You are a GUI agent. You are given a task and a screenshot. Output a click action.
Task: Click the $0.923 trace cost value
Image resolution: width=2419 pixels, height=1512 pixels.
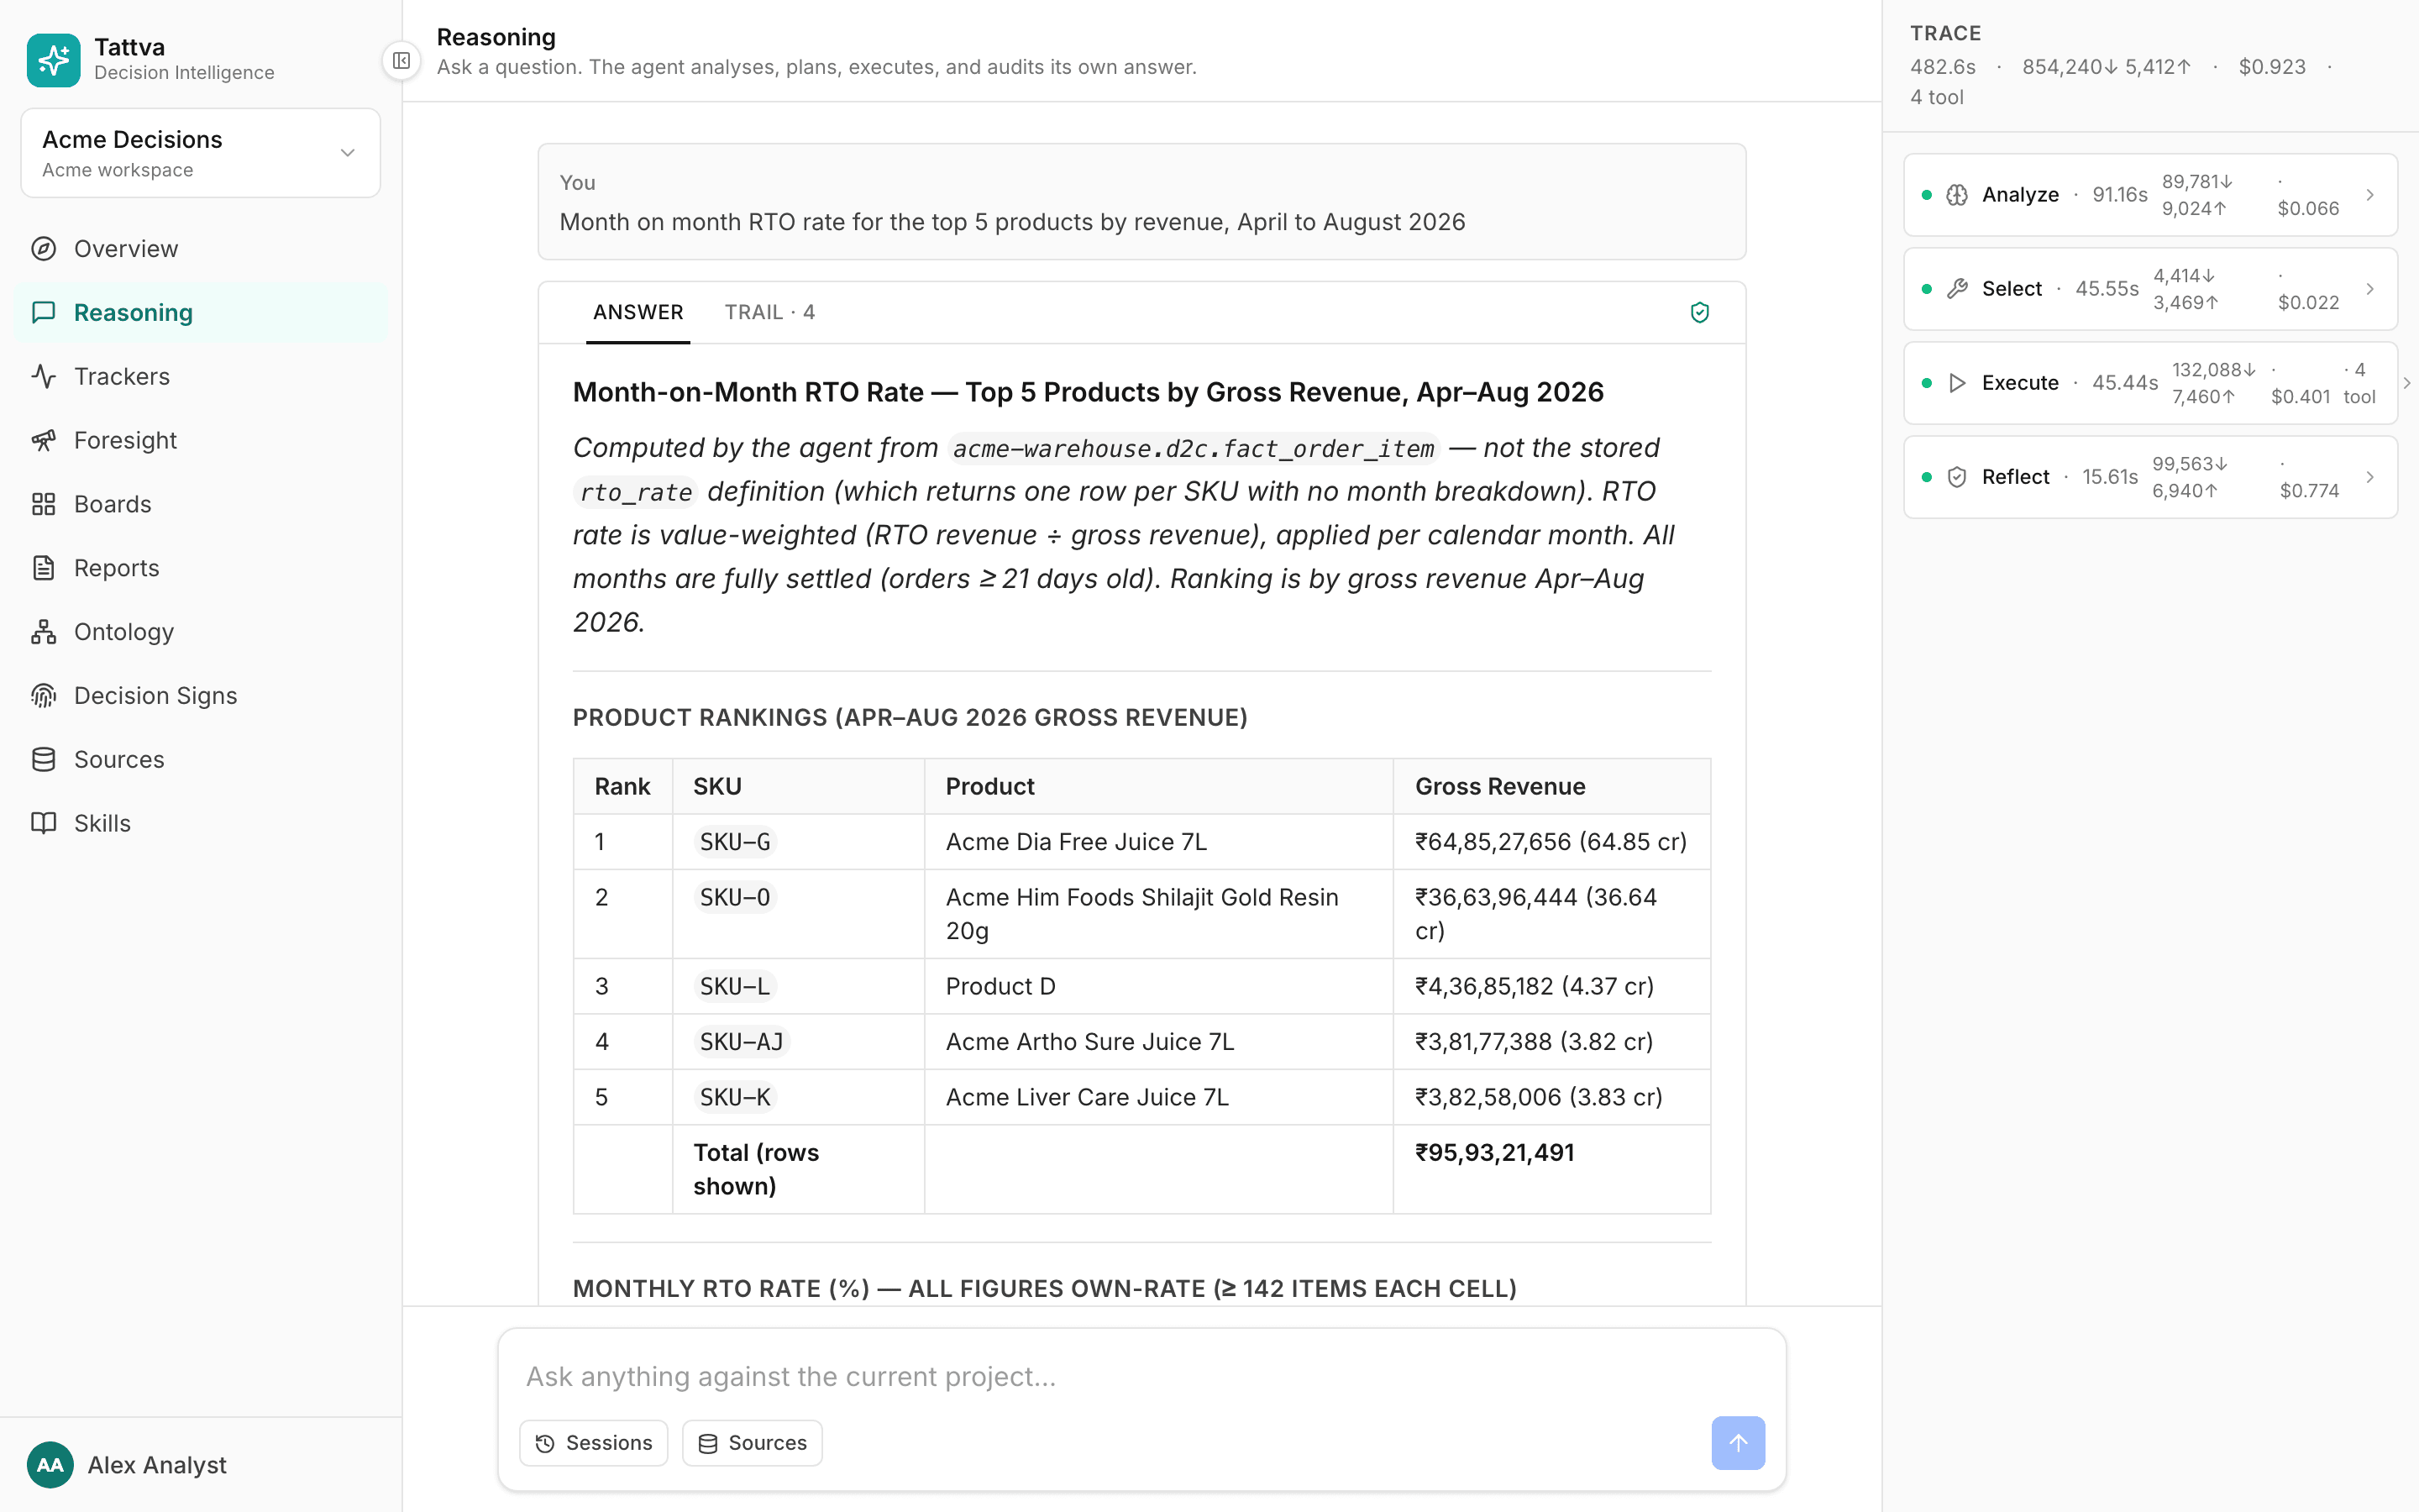click(x=2272, y=67)
